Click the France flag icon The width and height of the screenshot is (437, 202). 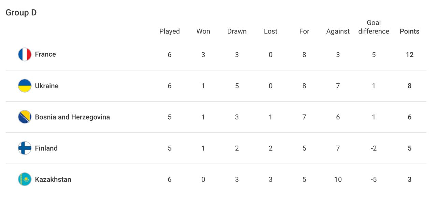pyautogui.click(x=25, y=55)
